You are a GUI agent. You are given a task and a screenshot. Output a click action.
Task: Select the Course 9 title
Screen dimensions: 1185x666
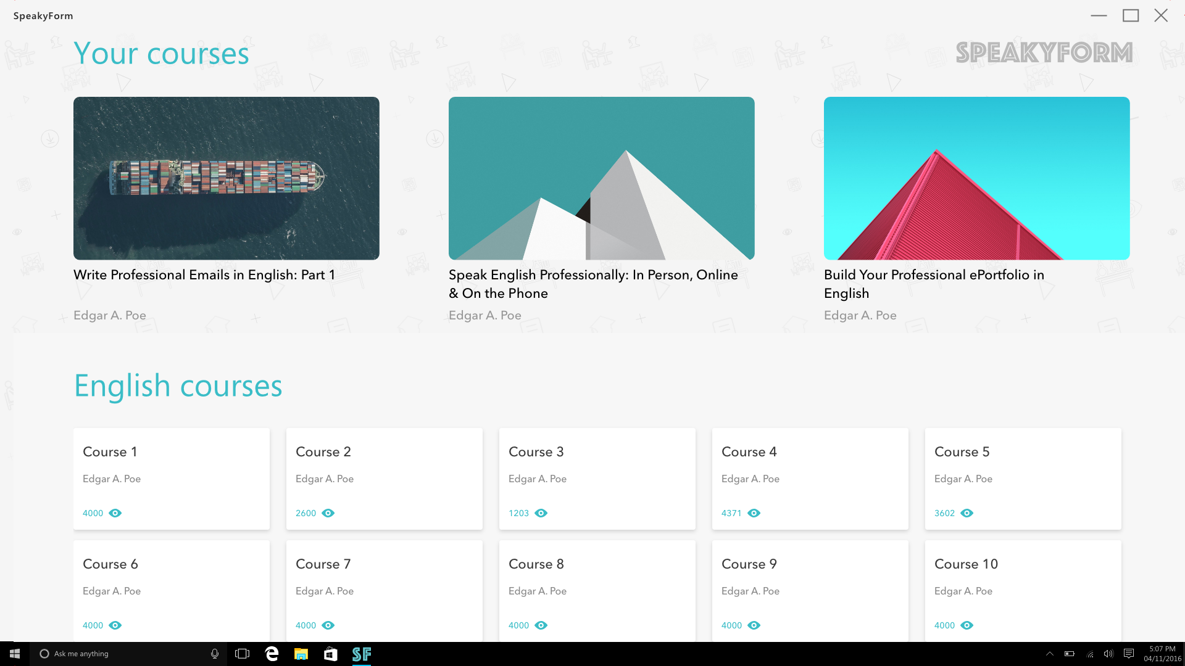[x=749, y=564]
